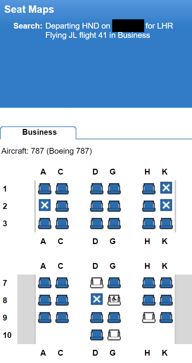Image resolution: width=192 pixels, height=363 pixels.
Task: Click the blocked seat 2K
Action: [166, 205]
